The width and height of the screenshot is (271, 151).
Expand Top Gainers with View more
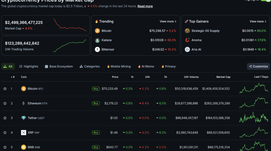click(258, 21)
